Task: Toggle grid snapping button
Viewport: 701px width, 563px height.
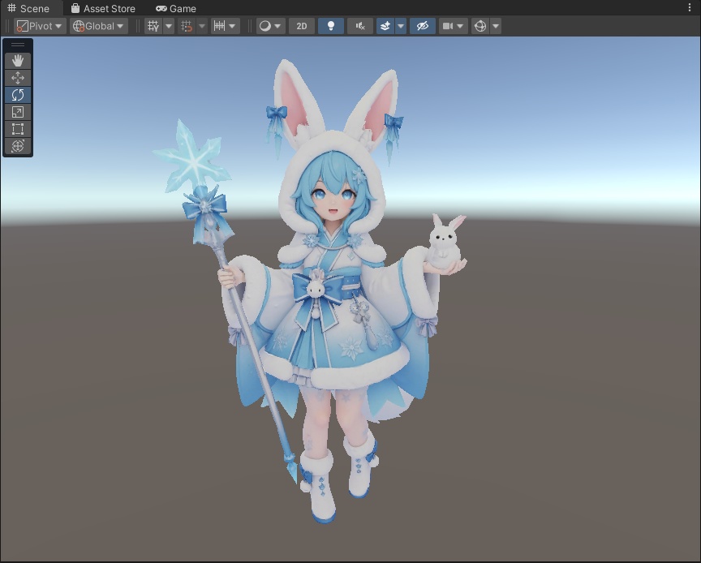Action: pyautogui.click(x=187, y=26)
